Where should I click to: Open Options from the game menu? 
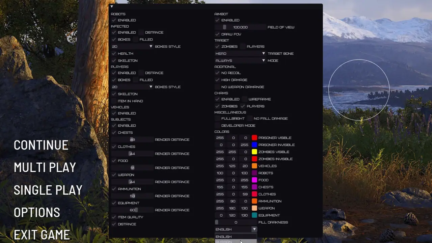[x=37, y=212]
